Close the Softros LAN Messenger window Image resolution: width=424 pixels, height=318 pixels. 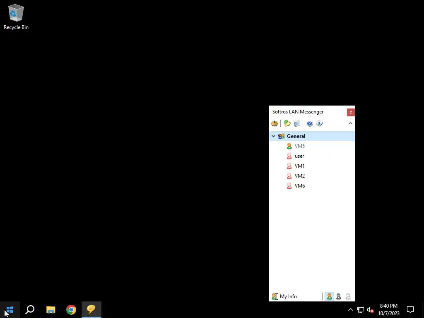(351, 112)
